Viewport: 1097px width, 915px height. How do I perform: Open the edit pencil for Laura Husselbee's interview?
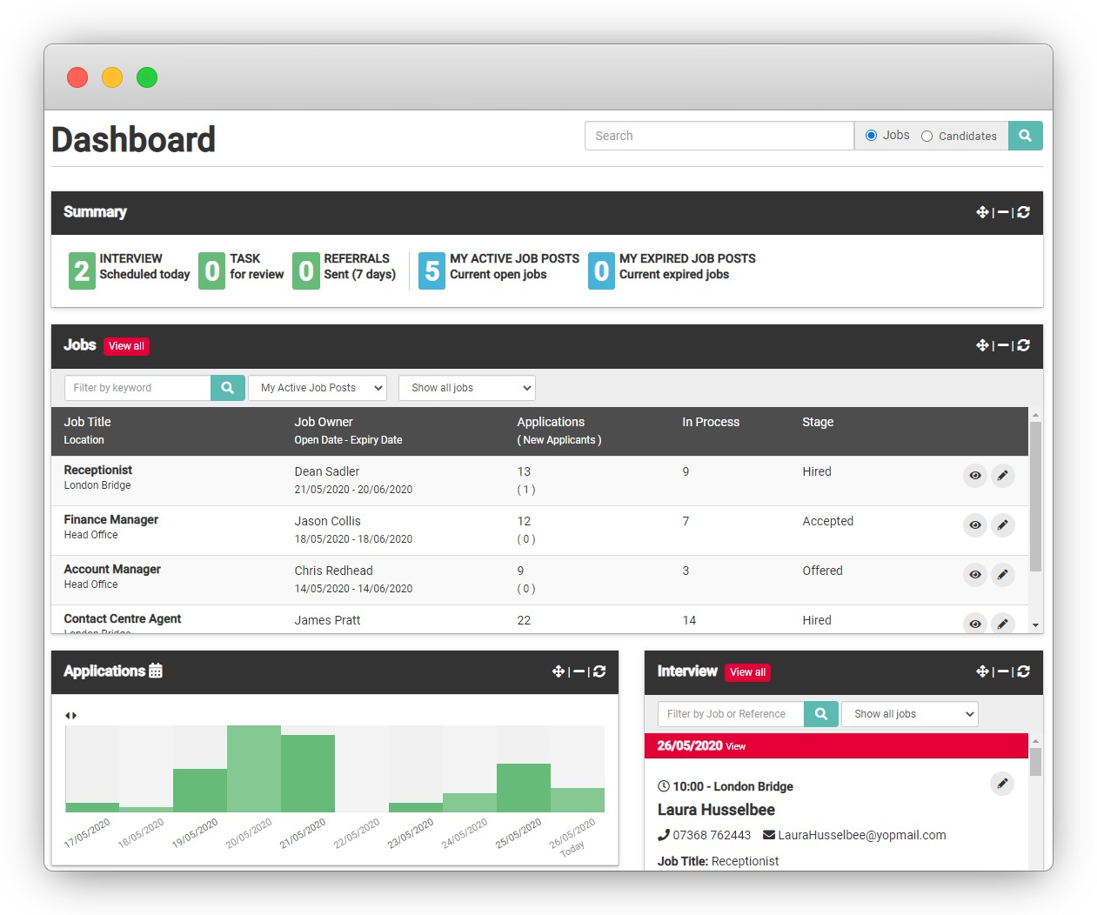[1002, 784]
